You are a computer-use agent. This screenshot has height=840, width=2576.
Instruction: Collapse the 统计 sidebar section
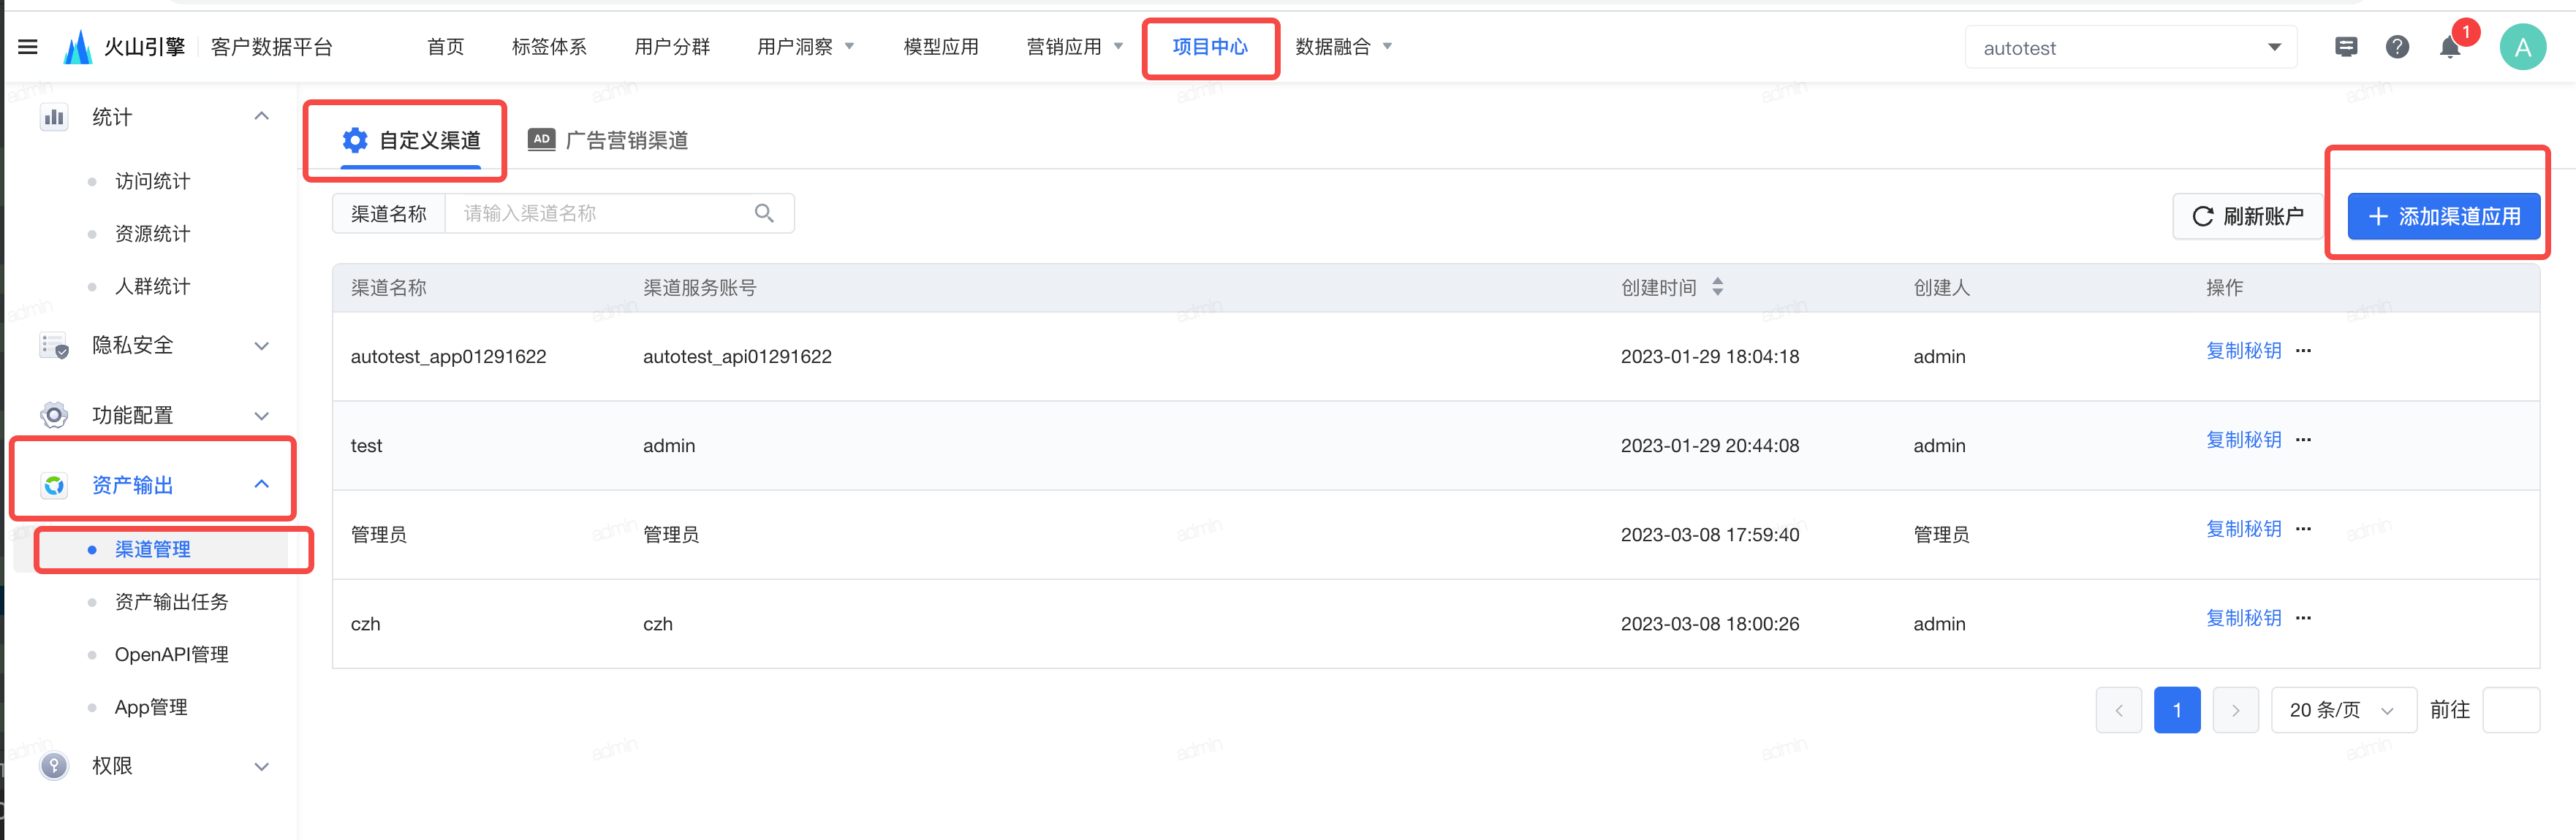(x=262, y=117)
